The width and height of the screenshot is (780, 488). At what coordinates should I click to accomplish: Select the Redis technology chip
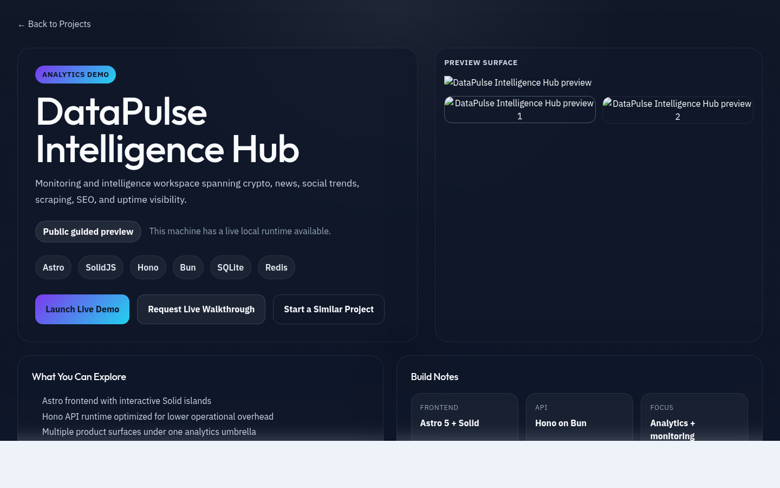click(276, 267)
